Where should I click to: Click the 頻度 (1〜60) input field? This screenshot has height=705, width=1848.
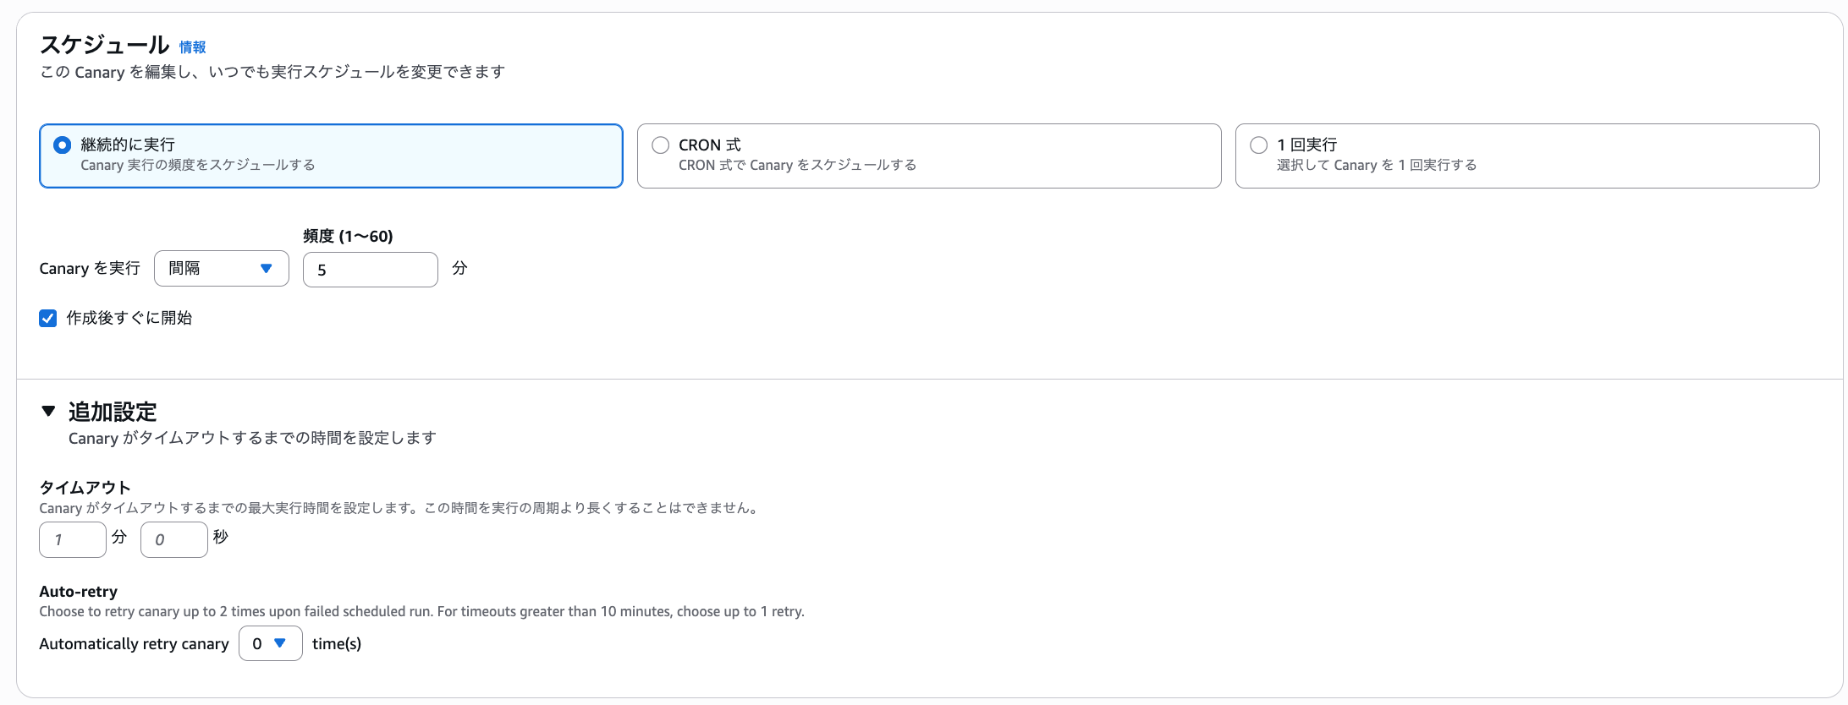click(370, 270)
